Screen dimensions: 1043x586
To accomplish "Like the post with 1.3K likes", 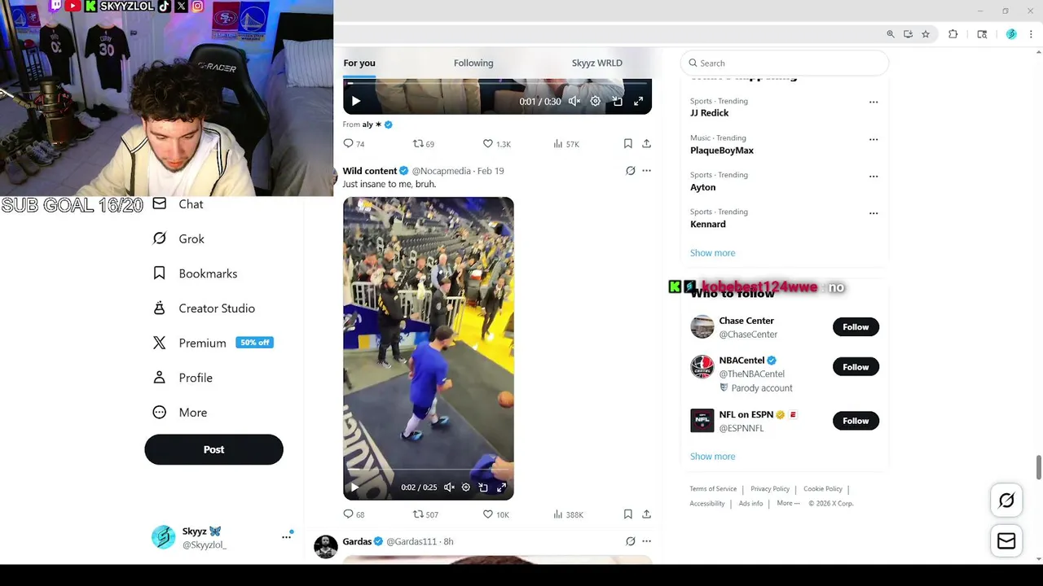I will (x=496, y=143).
